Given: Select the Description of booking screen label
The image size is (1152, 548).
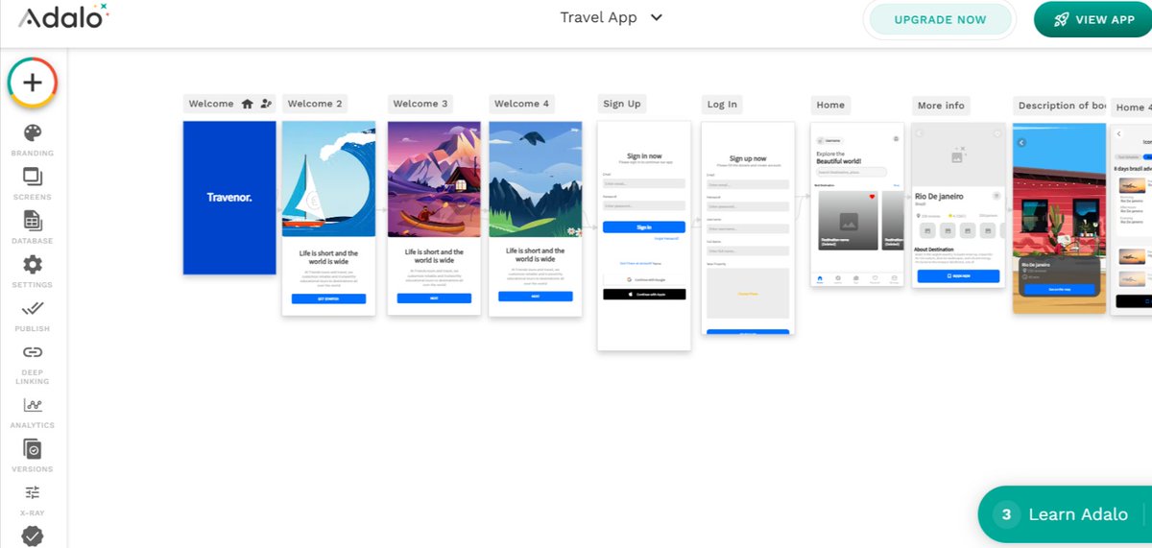Looking at the screenshot, I should pos(1061,106).
